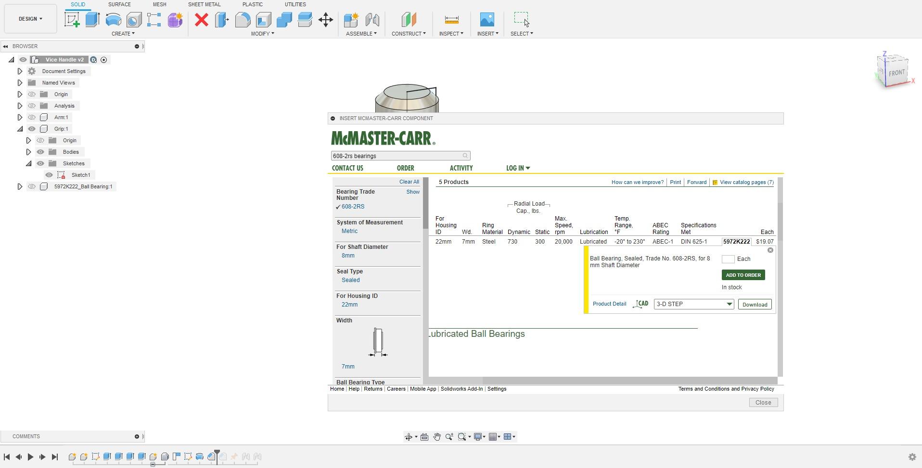Image resolution: width=922 pixels, height=468 pixels.
Task: Click the red Delete X icon
Action: (x=202, y=20)
